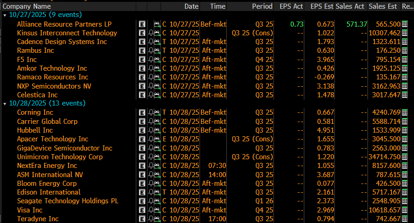Click Teradyne Inc time value 17:00

click(x=217, y=219)
